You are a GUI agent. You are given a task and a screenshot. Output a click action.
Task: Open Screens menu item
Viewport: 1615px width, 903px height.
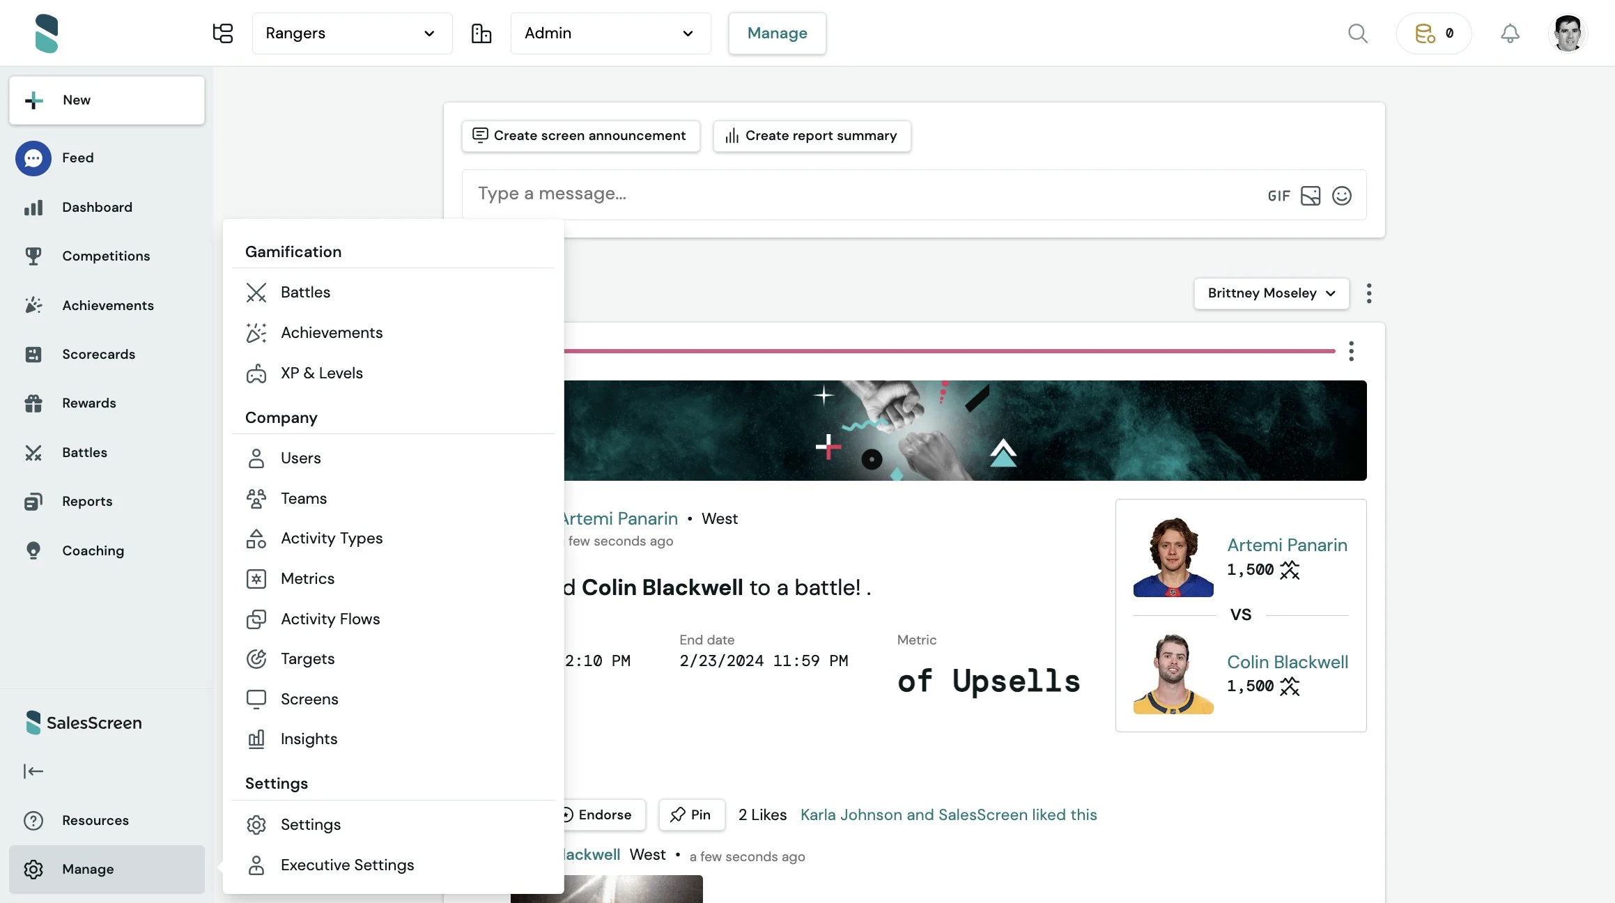click(x=394, y=700)
